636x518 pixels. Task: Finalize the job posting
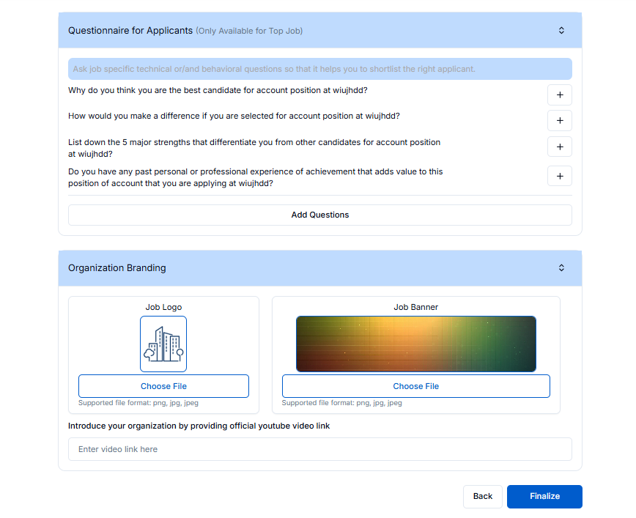tap(544, 496)
